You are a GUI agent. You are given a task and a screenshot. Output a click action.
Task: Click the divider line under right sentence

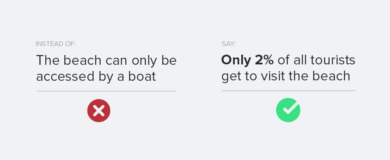[x=288, y=91]
